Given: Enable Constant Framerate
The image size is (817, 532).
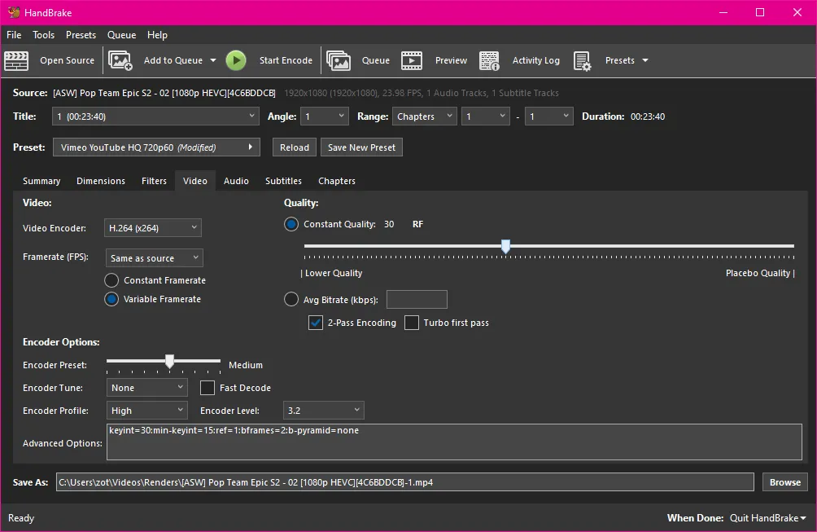Looking at the screenshot, I should 111,279.
